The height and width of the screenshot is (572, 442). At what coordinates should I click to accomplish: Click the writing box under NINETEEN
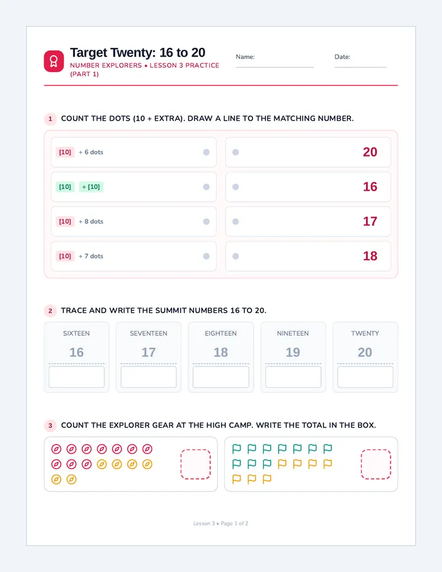point(293,377)
